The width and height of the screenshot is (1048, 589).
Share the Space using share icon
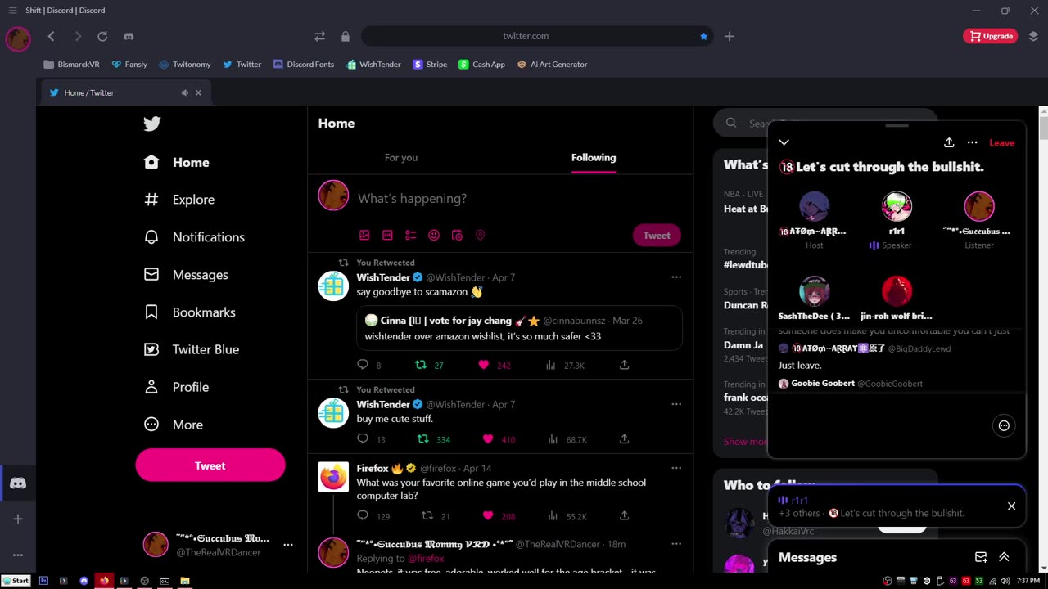[949, 142]
